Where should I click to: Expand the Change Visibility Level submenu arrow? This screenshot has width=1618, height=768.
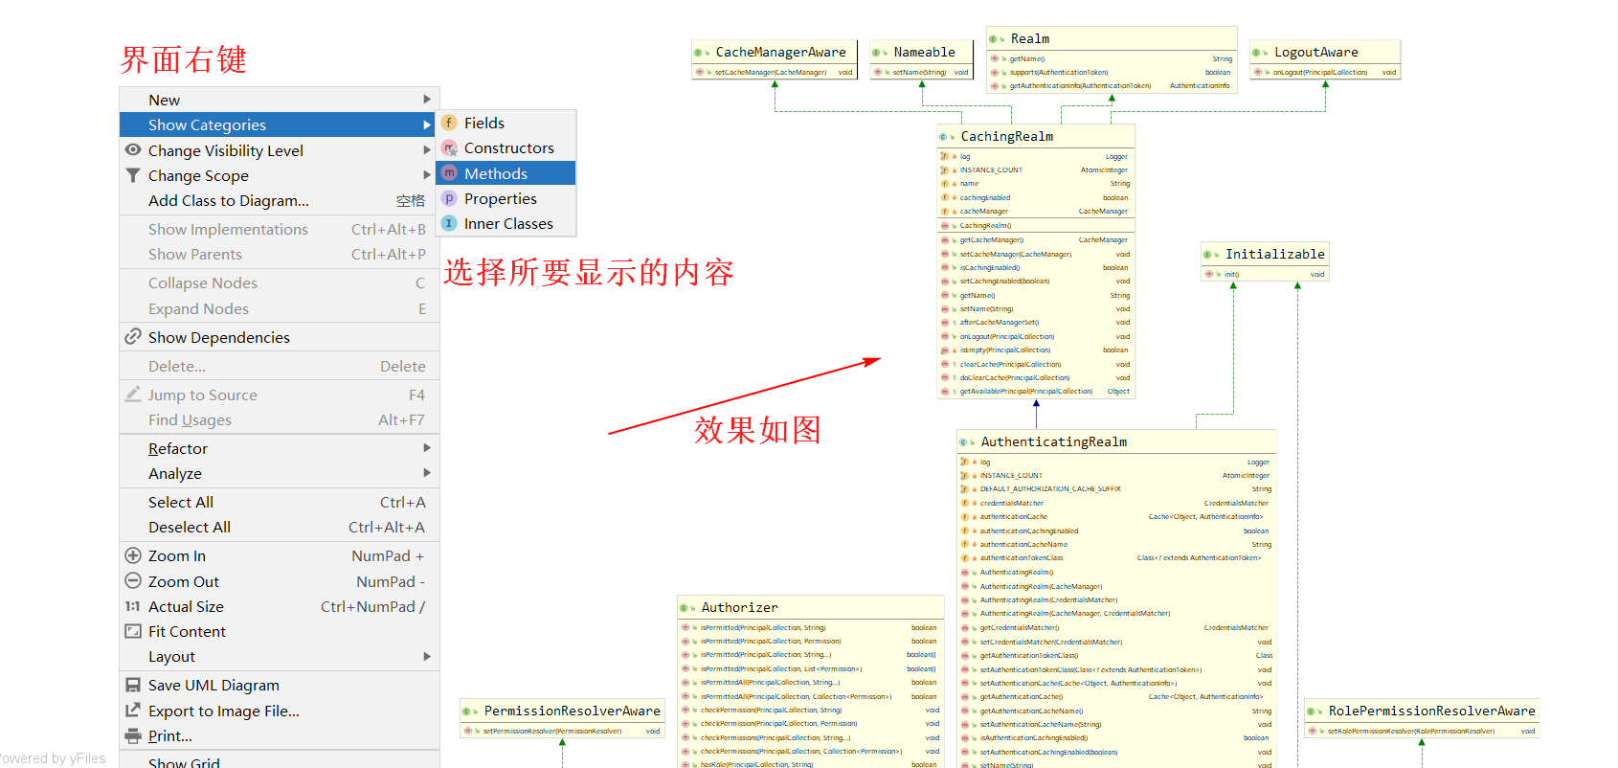pos(427,150)
